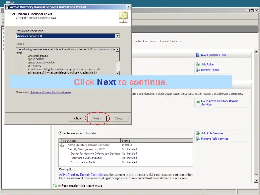Click the Details box scrollbar thumb
Screen dimensions: 260x195
click(117, 56)
